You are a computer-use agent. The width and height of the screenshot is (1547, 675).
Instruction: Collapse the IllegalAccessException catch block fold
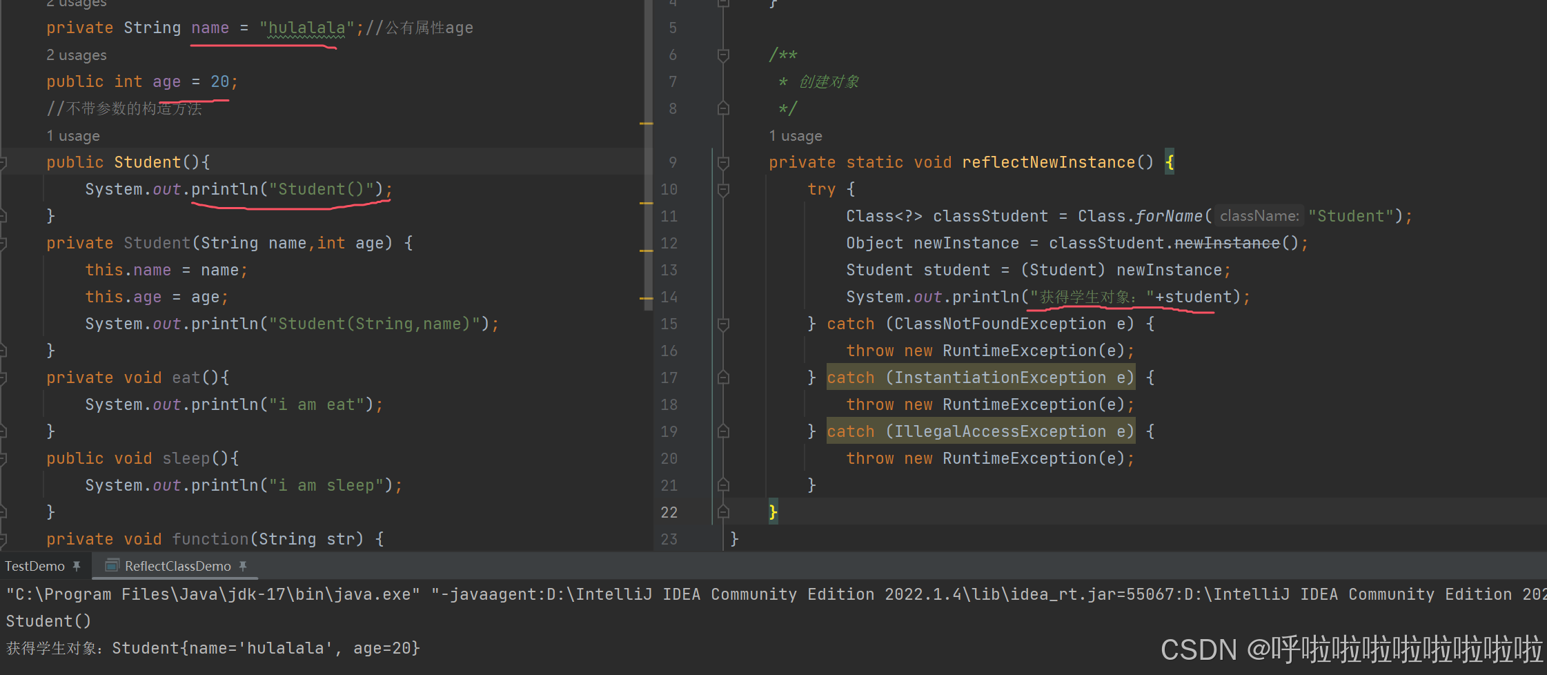pos(723,431)
